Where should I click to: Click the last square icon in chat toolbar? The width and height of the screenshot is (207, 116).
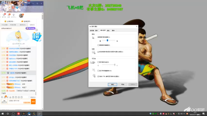pos(21,97)
